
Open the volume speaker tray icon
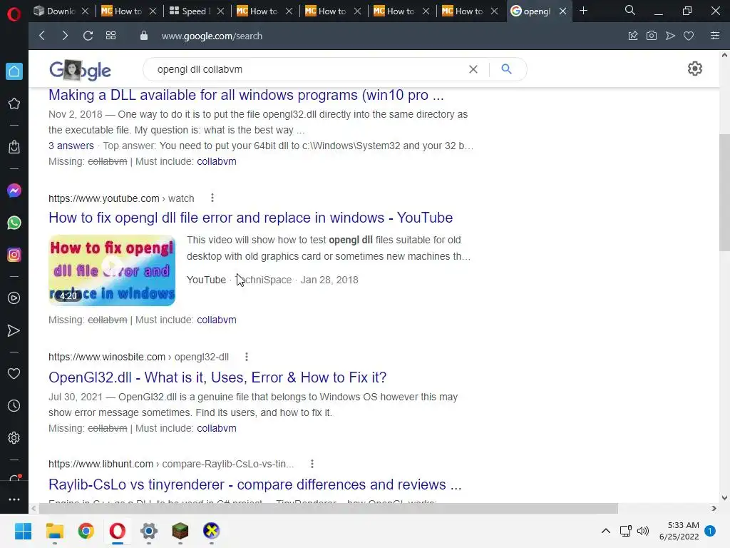pyautogui.click(x=643, y=531)
